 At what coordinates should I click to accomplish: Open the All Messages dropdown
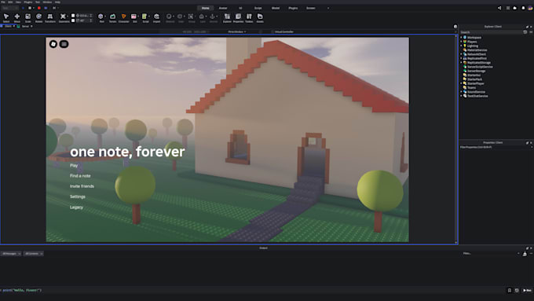(11, 254)
